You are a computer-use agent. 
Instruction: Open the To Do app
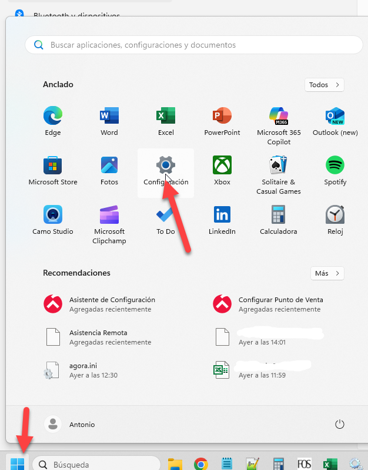[166, 220]
